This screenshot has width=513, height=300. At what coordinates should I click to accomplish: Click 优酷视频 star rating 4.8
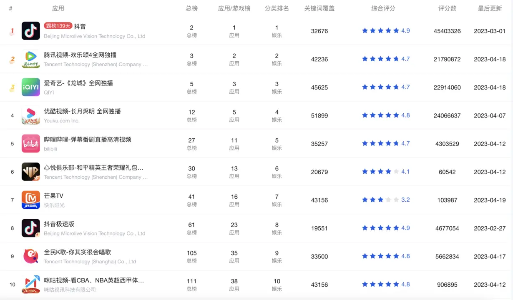click(386, 115)
